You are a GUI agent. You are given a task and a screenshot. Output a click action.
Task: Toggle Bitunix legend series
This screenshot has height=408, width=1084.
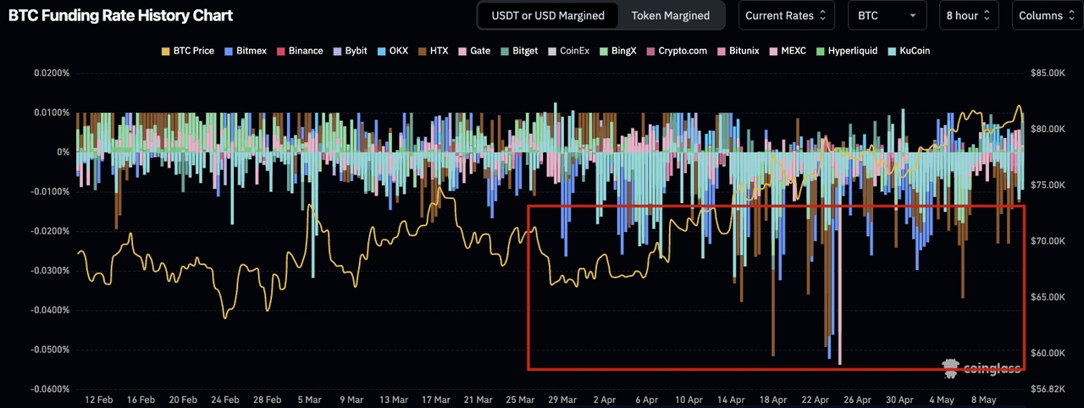(x=738, y=51)
